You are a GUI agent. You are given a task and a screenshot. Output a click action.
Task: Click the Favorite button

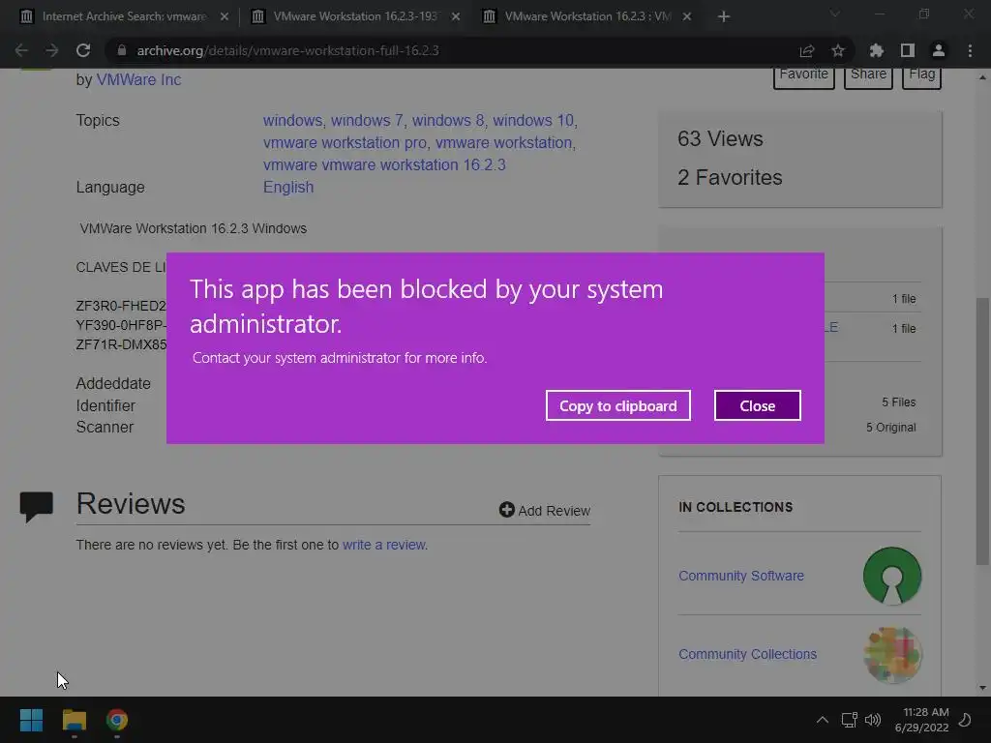click(804, 74)
